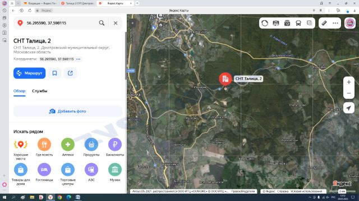Select the ruler measurement tool
This screenshot has width=359, height=201.
click(324, 23)
